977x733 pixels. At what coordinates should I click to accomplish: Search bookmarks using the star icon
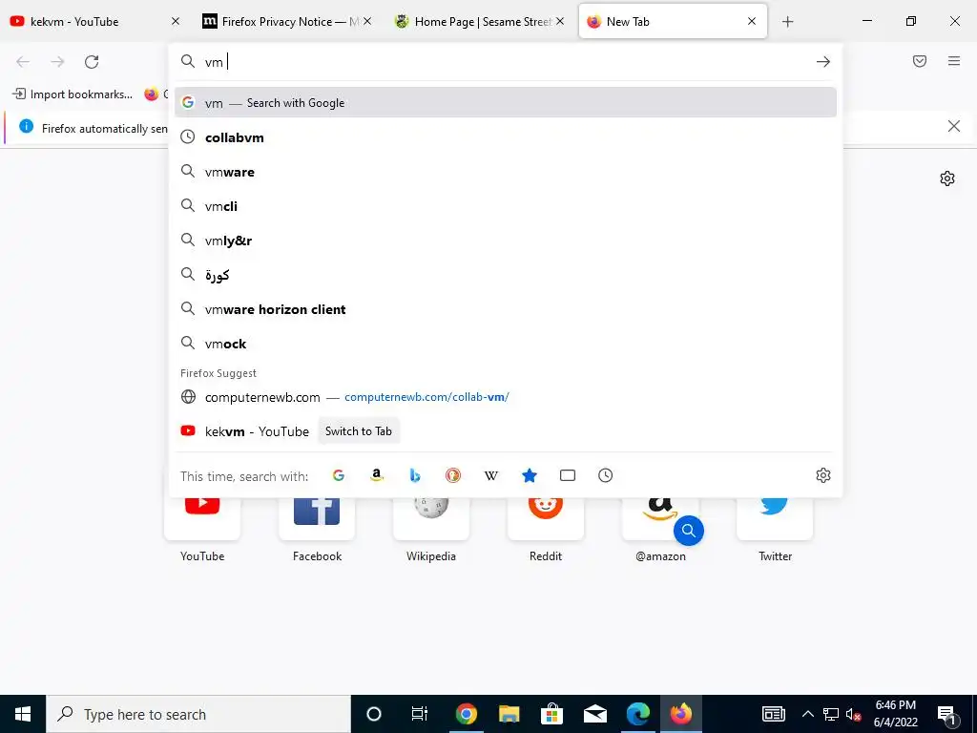pos(530,475)
